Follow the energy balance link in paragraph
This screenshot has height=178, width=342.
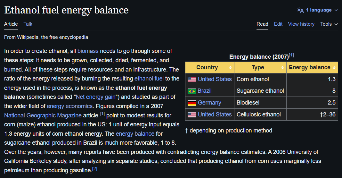(x=135, y=134)
